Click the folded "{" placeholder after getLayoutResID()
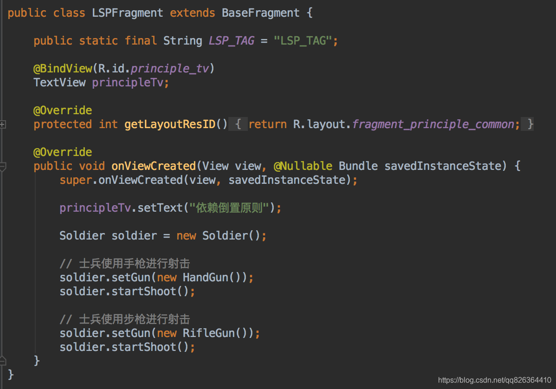The width and height of the screenshot is (556, 389). (x=238, y=124)
